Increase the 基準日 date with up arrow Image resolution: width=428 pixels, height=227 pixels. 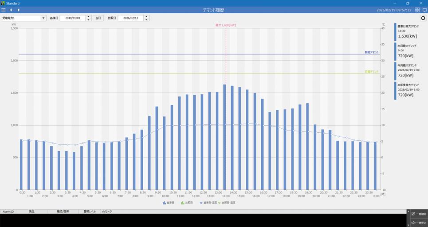coord(89,17)
